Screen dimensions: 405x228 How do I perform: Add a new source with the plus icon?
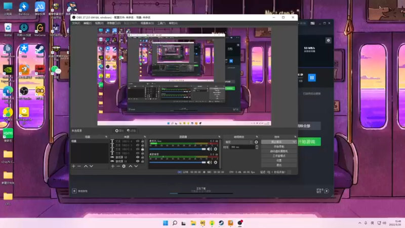112,166
